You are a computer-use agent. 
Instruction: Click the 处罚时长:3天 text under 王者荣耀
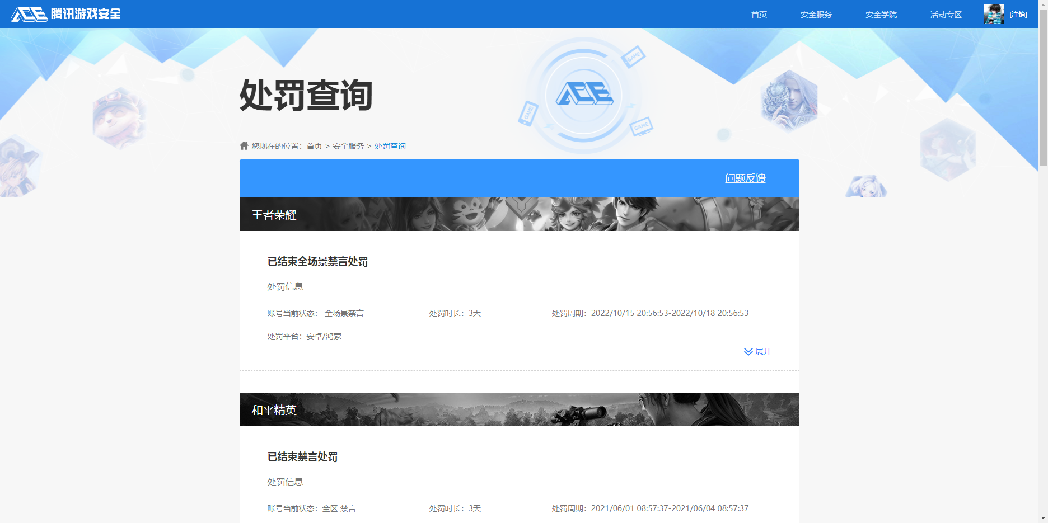(455, 313)
